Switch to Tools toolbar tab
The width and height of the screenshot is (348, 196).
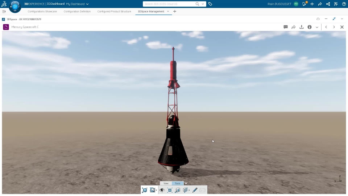(x=178, y=183)
